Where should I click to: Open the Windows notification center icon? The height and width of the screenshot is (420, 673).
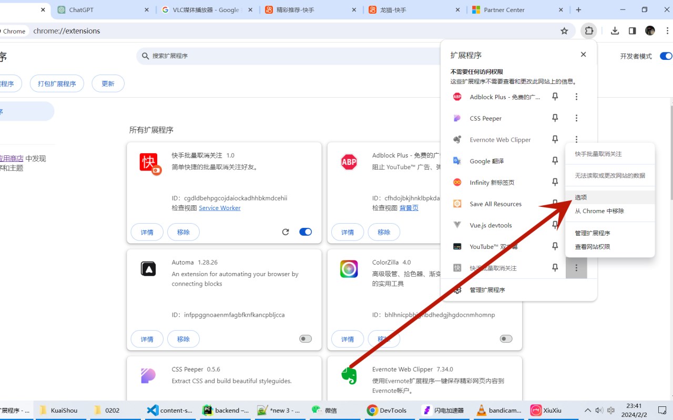click(662, 410)
